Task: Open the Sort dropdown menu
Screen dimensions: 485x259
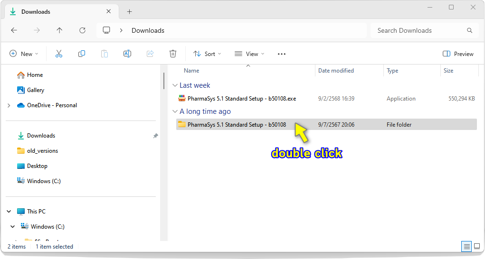Action: tap(207, 54)
